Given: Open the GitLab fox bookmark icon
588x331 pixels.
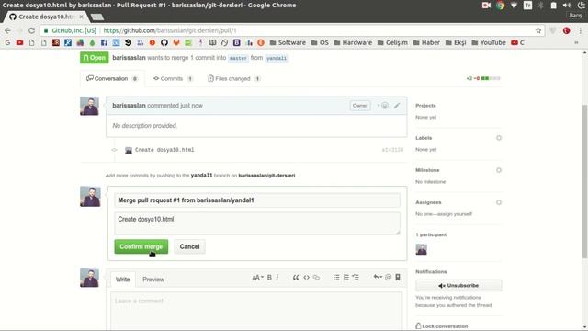Looking at the screenshot, I should (176, 43).
